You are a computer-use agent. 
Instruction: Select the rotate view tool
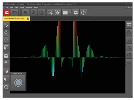click(x=6, y=32)
